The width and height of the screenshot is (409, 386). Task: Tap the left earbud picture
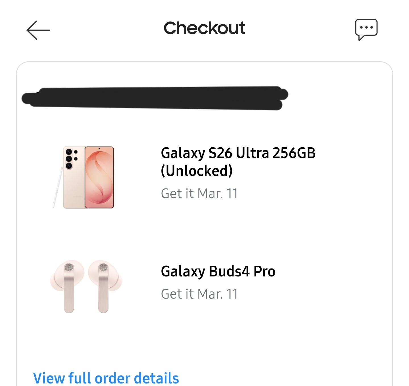click(x=68, y=287)
